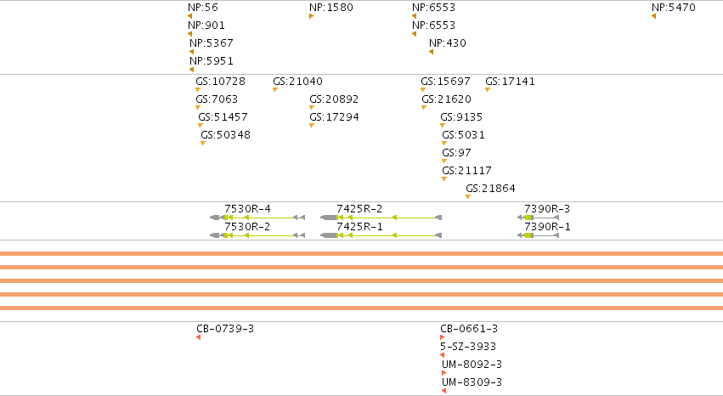Click the triangle marker beneath NP:5470
This screenshot has width=723, height=396.
click(x=654, y=17)
